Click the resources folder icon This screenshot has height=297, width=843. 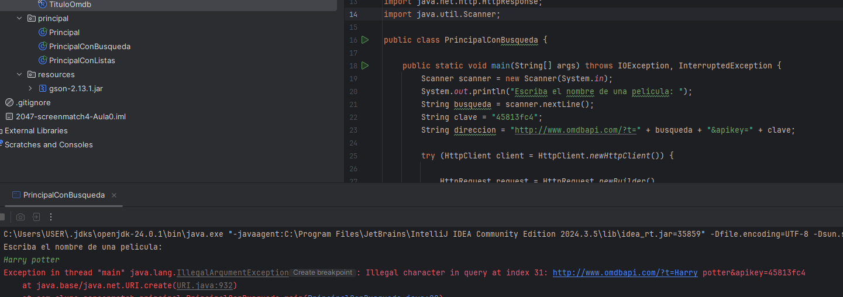(32, 74)
